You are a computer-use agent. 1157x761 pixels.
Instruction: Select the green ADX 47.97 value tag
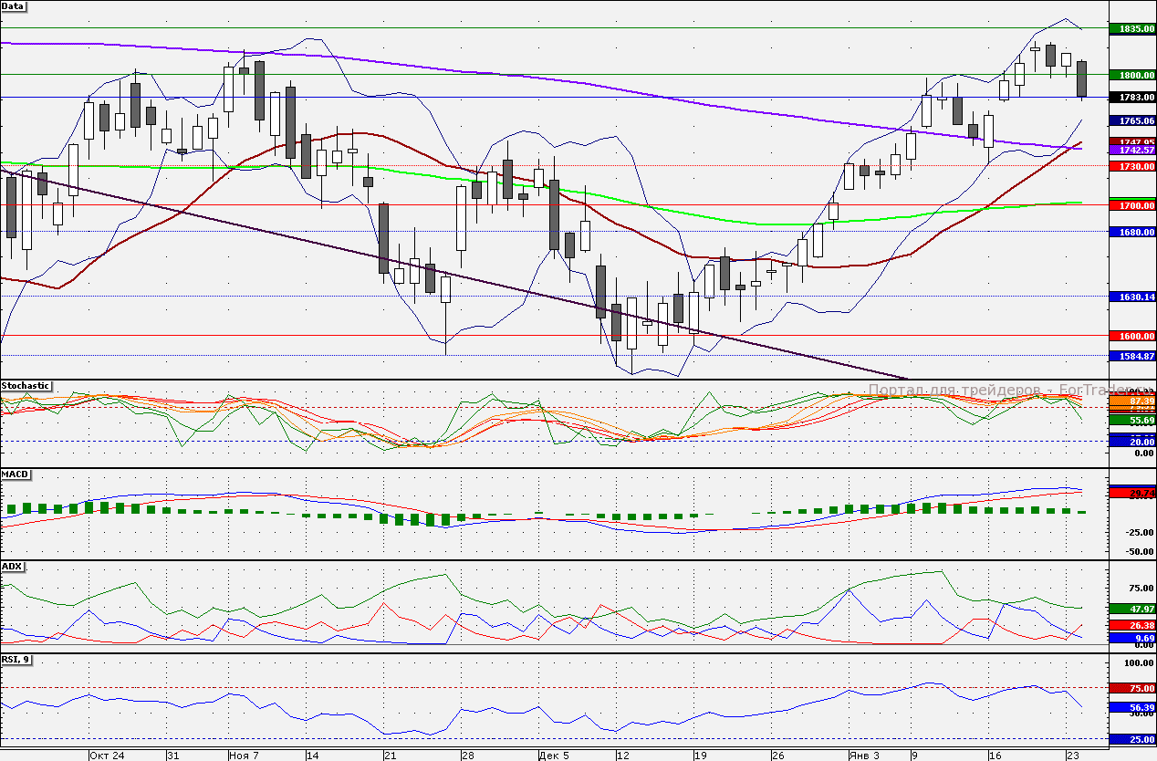pyautogui.click(x=1132, y=608)
